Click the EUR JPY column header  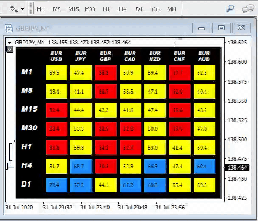(x=81, y=56)
